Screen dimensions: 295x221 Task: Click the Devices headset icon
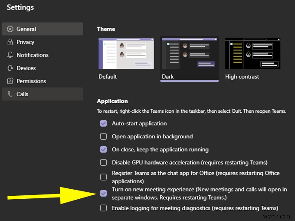click(10, 68)
